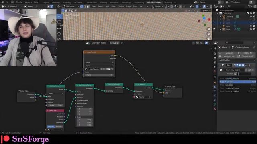
Task: Pick the Scale tool in viewport toolbar
Action: [59, 39]
